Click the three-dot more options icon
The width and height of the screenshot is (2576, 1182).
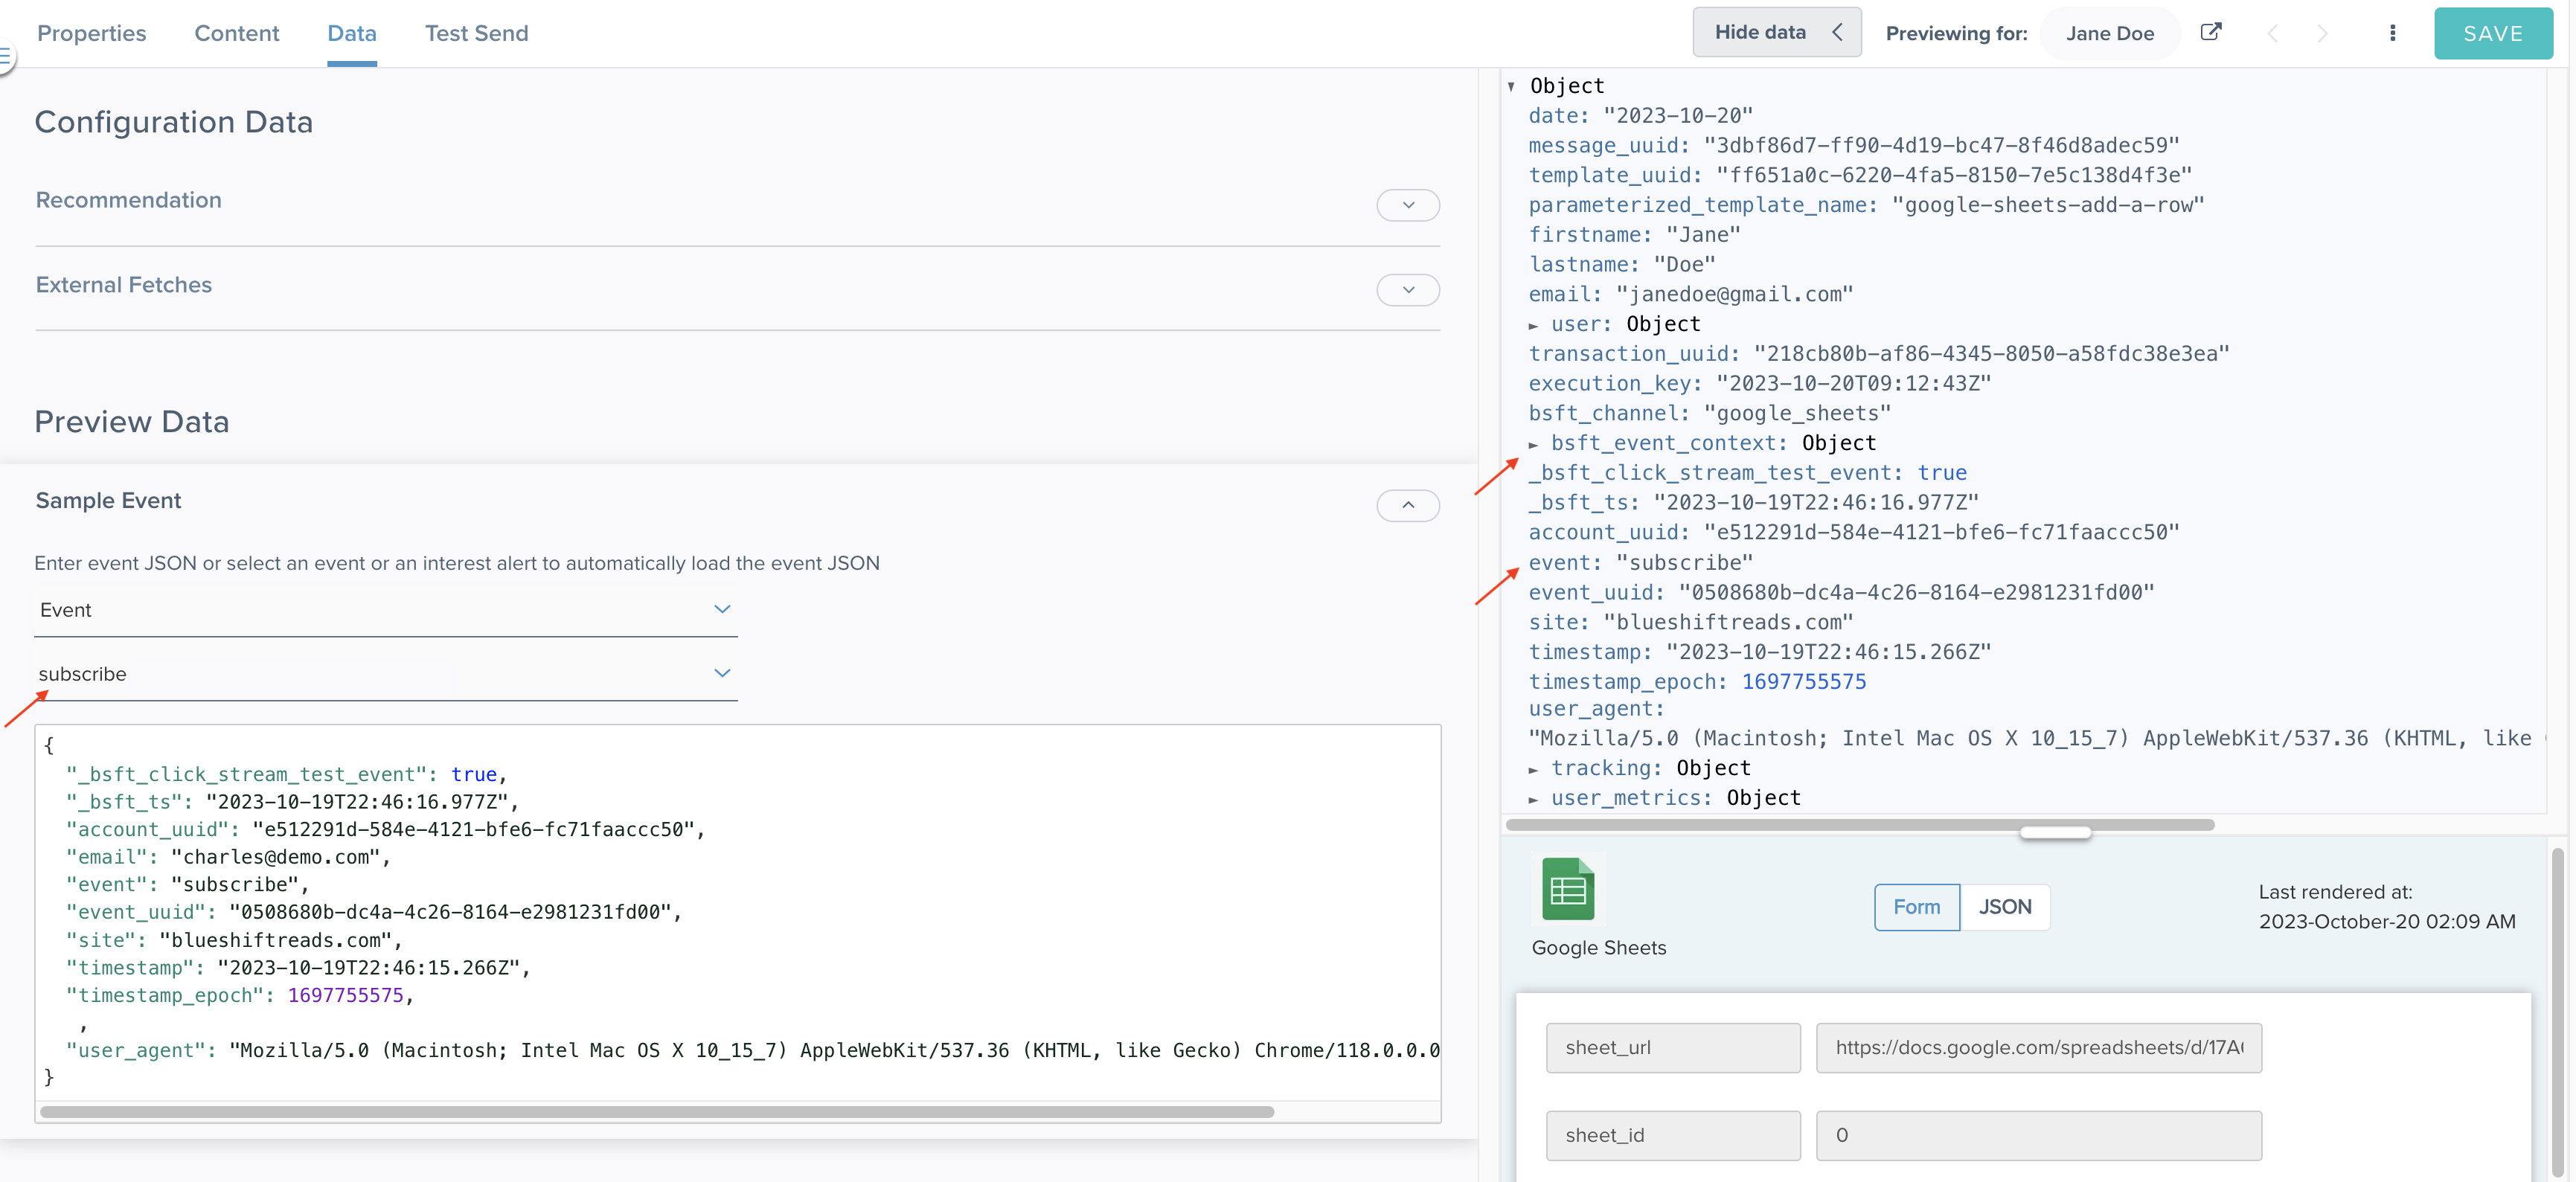click(x=2392, y=33)
